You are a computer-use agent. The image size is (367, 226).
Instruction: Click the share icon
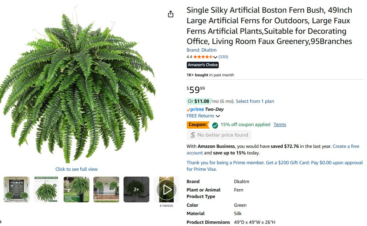170,13
